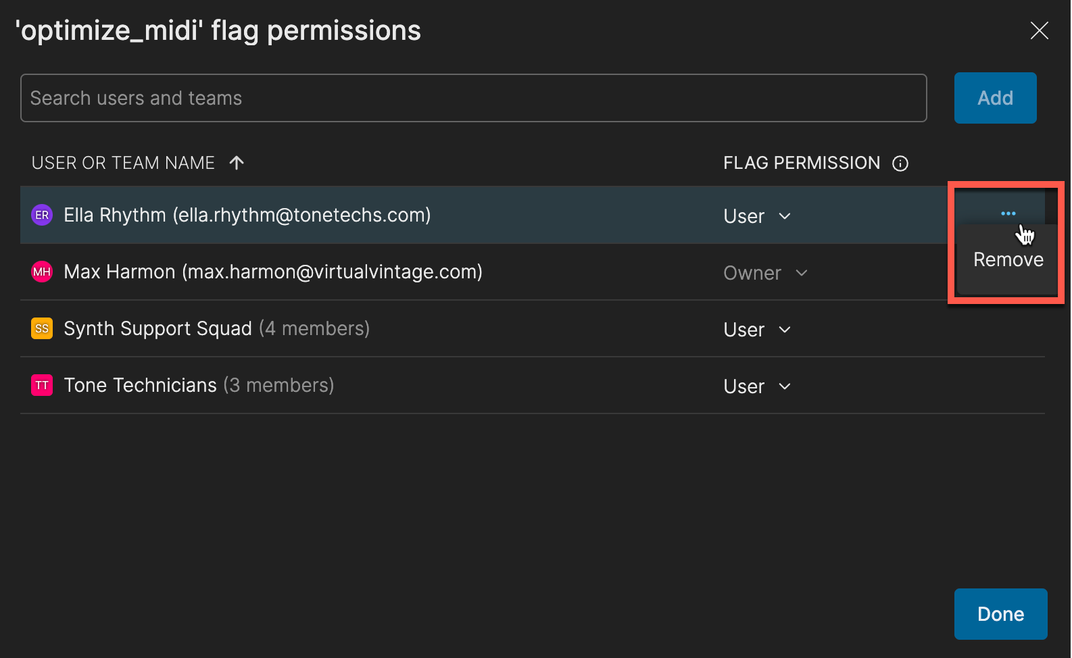
Task: Sort by User or Team Name arrow
Action: click(x=237, y=163)
